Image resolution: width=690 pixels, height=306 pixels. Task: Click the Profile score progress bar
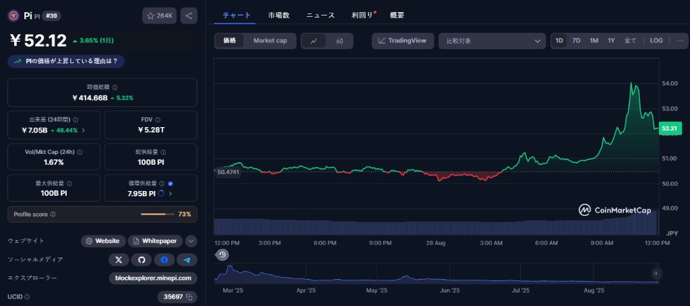pyautogui.click(x=156, y=215)
